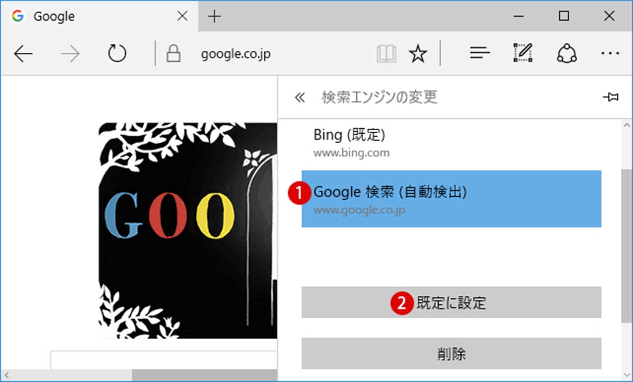The height and width of the screenshot is (382, 633).
Task: Go back via double chevron icon
Action: [x=299, y=97]
